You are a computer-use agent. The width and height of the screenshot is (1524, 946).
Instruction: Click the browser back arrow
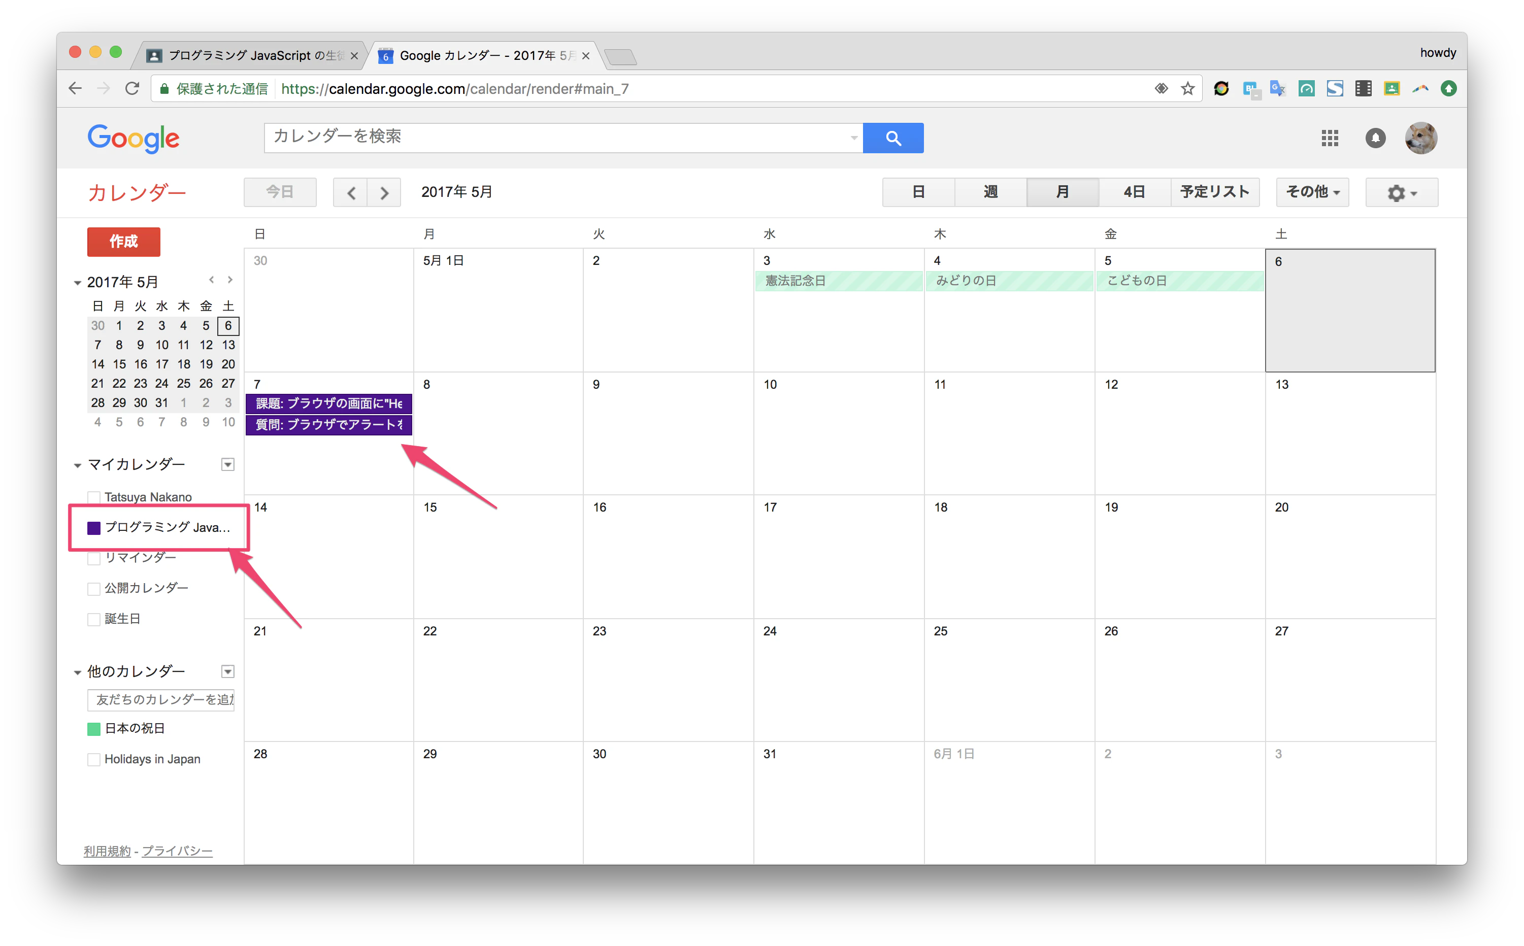click(x=75, y=89)
